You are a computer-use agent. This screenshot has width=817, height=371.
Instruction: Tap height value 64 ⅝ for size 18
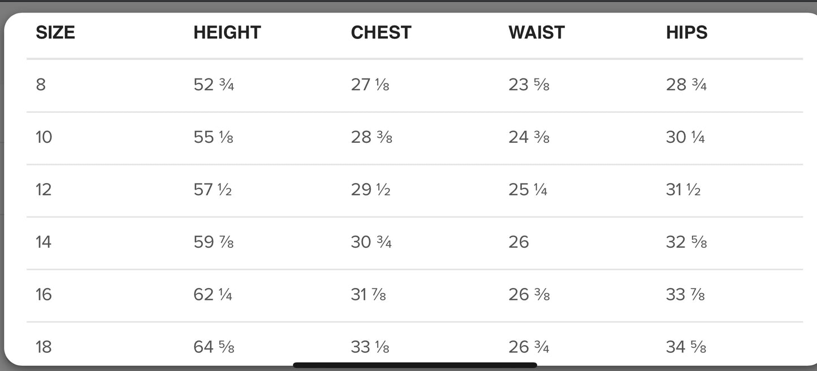point(213,347)
